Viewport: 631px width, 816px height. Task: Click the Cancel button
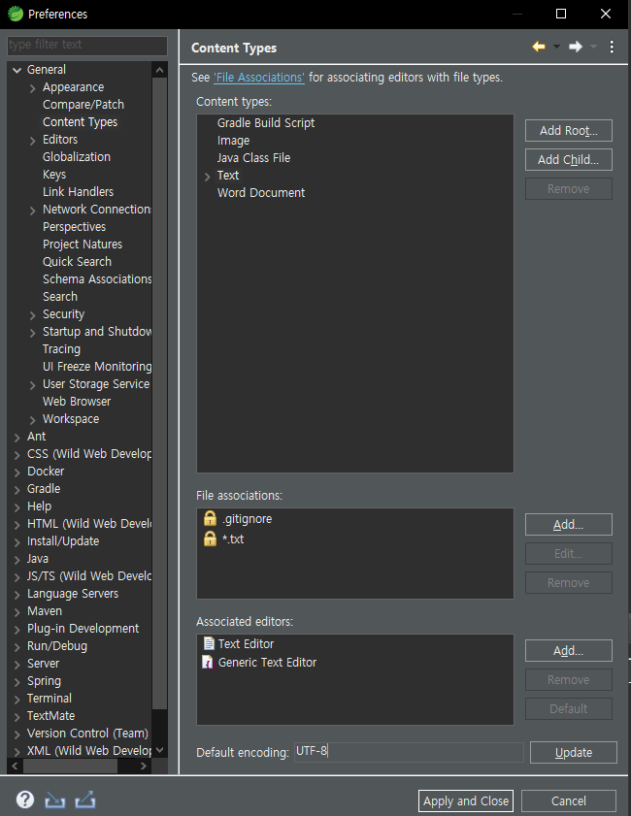(569, 800)
